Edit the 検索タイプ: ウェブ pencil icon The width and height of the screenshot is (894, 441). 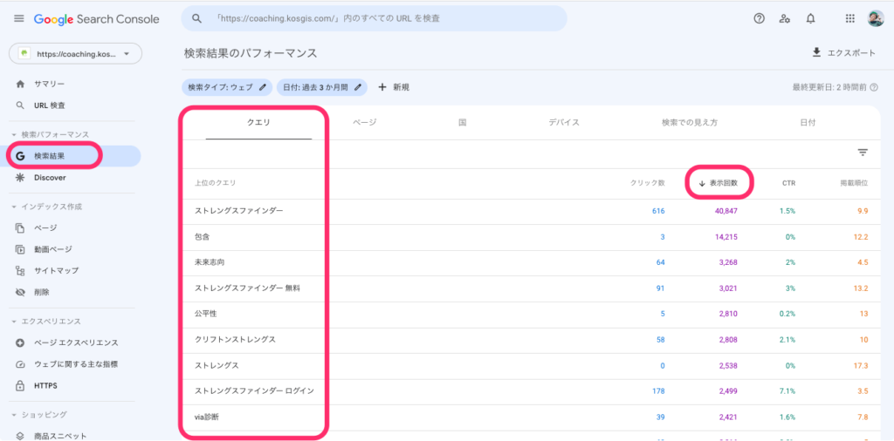(x=262, y=87)
